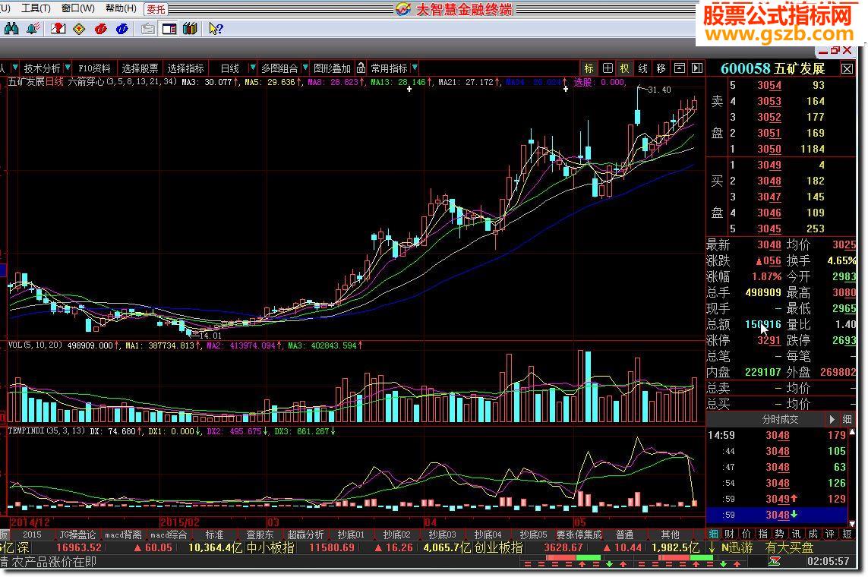The height and width of the screenshot is (577, 868).
Task: Toggle the 权 adjustment button
Action: (625, 68)
